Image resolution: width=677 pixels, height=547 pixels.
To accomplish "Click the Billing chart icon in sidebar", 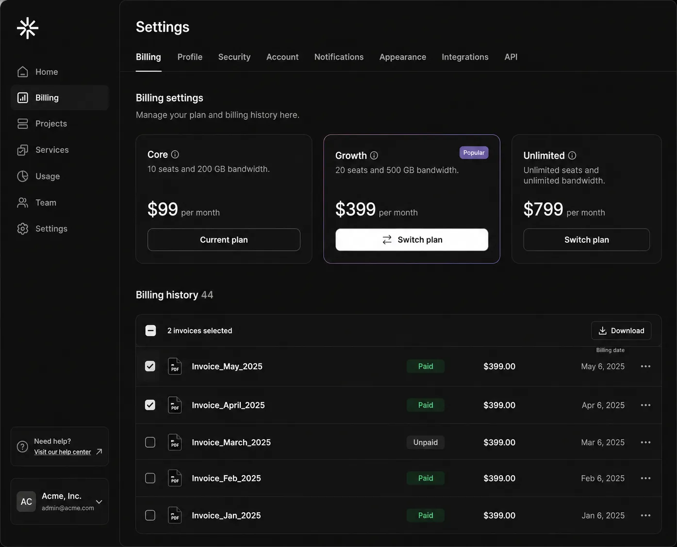I will pos(23,98).
